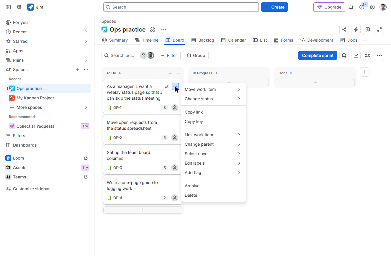The width and height of the screenshot is (391, 256).
Task: Switch to the Timeline tab
Action: (147, 40)
